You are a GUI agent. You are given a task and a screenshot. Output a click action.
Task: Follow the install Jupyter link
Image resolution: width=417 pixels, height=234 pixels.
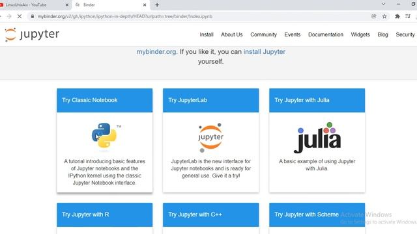pos(265,52)
